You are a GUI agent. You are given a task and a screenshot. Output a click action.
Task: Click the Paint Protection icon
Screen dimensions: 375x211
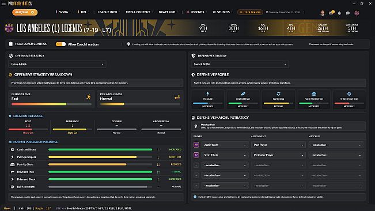(x=314, y=94)
